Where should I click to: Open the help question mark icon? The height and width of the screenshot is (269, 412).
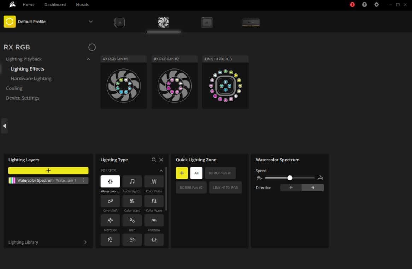coord(364,5)
